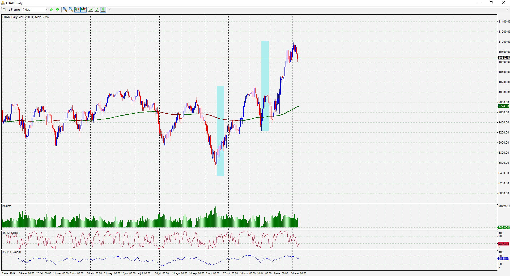Click the 10000.00 price axis label
The width and height of the screenshot is (510, 276).
coord(504,92)
